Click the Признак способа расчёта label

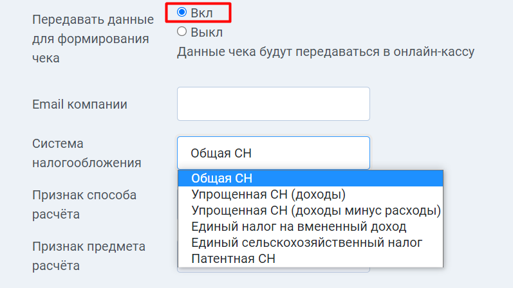(84, 204)
